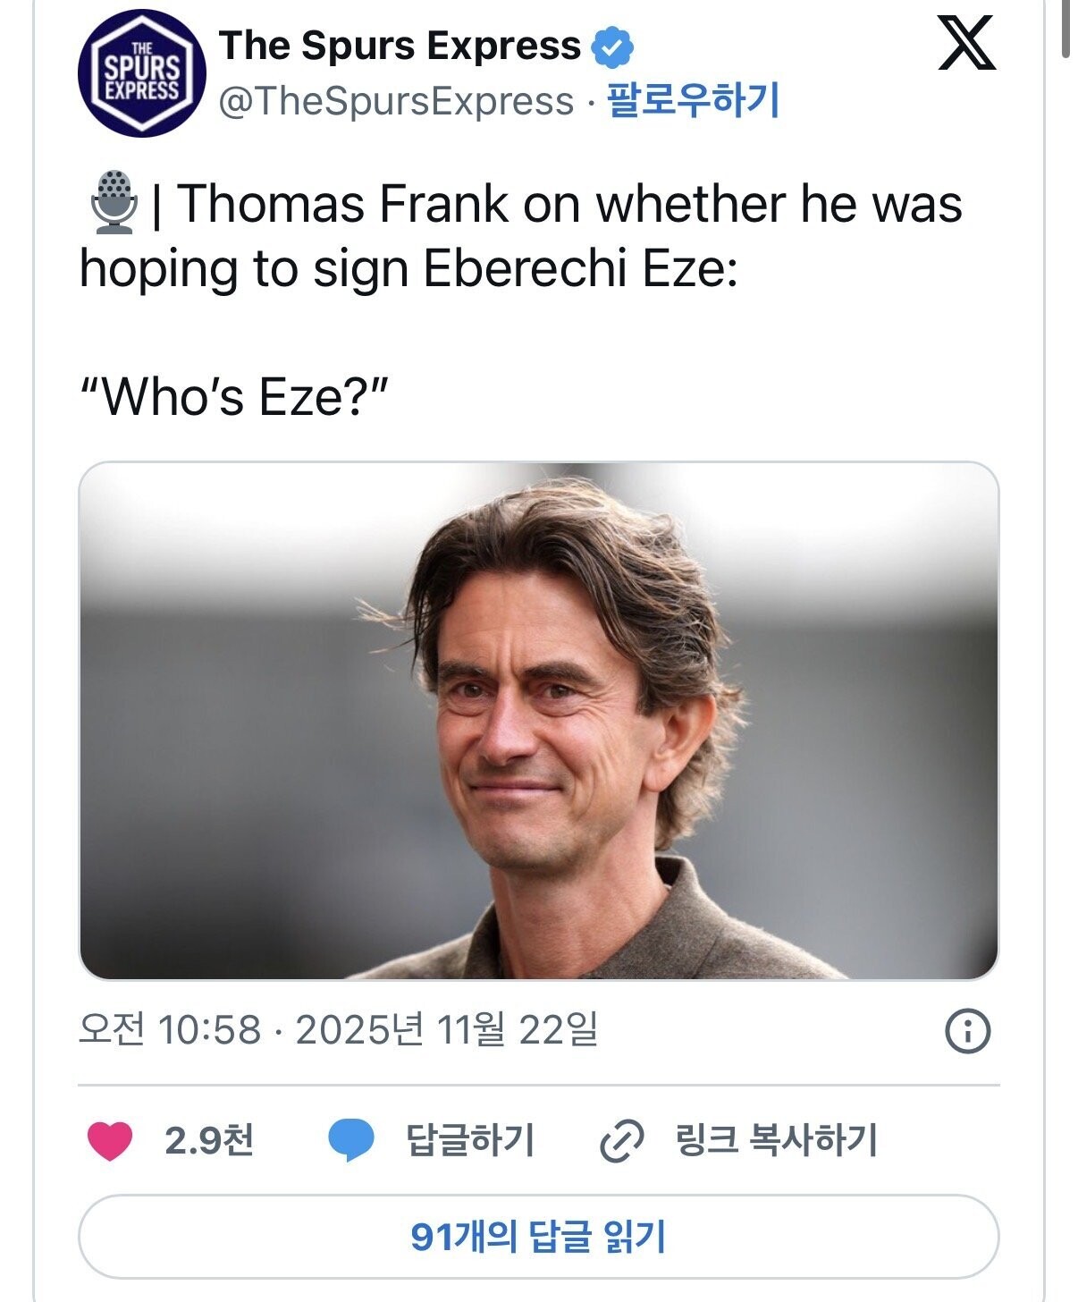Select the "Who's Eze?" quote text
The image size is (1078, 1302).
[x=233, y=395]
